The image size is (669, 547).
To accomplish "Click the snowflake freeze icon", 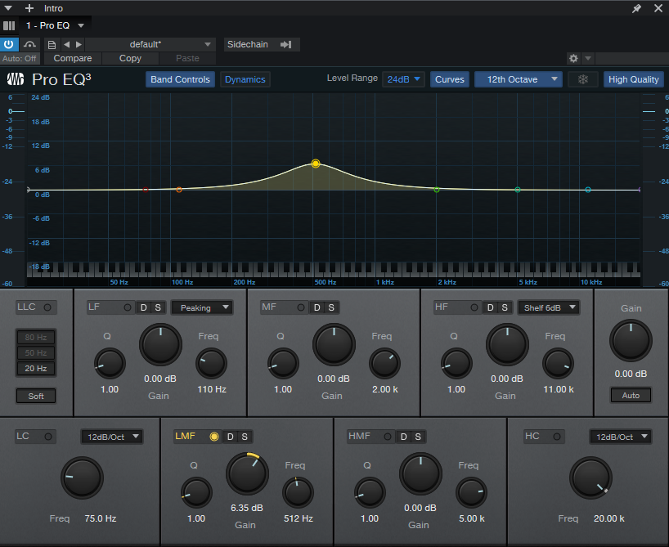I will pos(583,79).
